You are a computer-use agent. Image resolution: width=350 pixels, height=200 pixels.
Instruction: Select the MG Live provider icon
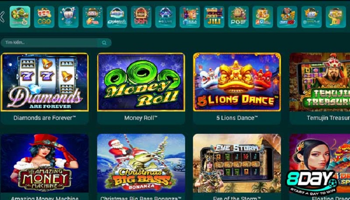pos(166,17)
